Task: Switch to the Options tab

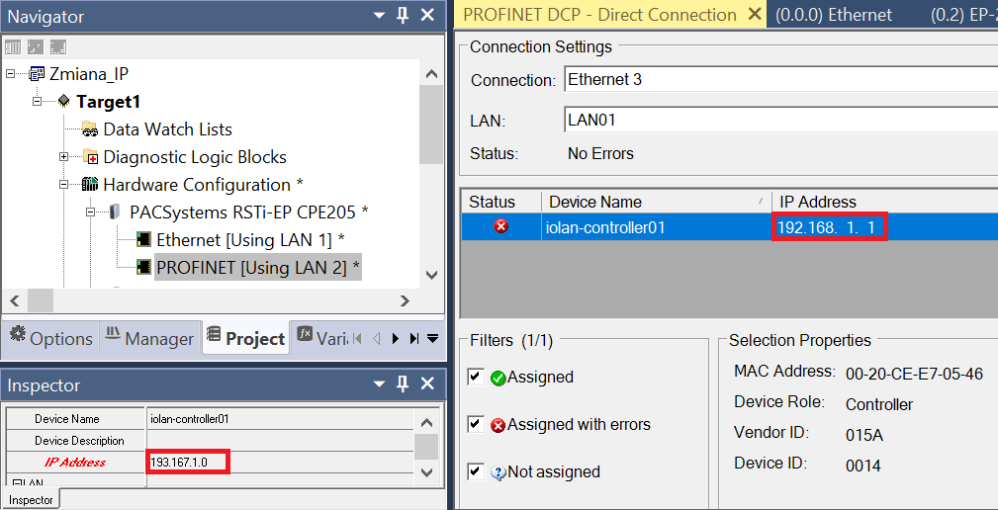Action: [x=51, y=338]
